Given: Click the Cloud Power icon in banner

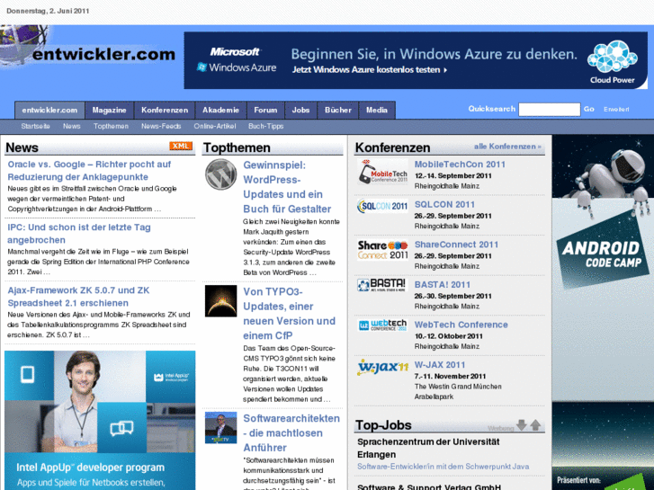Looking at the screenshot, I should (613, 62).
